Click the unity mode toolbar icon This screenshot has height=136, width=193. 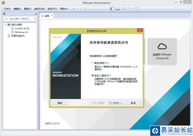tap(129, 9)
